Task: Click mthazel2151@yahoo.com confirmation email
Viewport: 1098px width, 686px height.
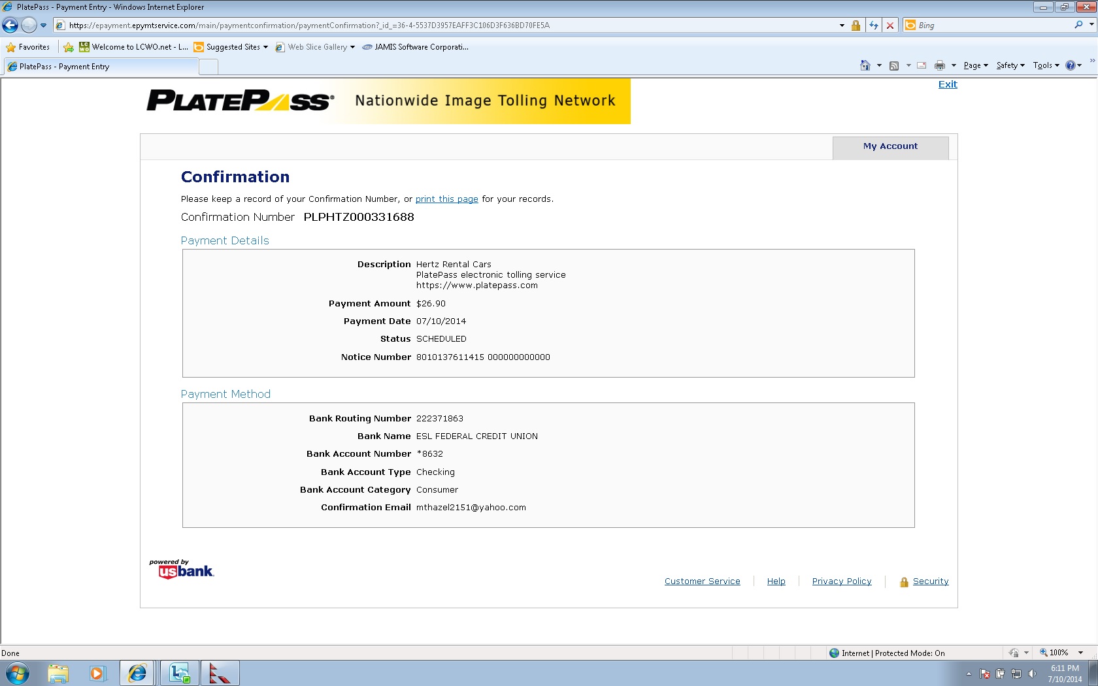Action: coord(471,508)
